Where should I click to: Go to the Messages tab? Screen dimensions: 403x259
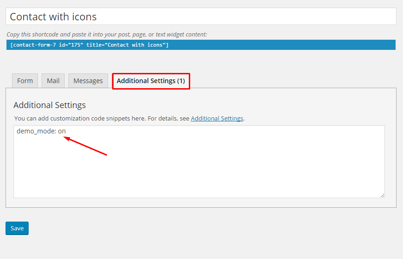(88, 81)
